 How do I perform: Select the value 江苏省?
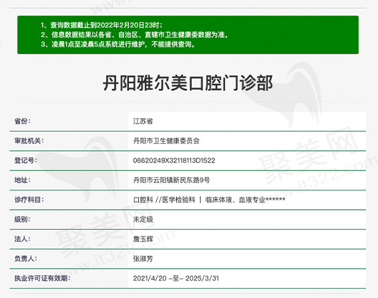(x=143, y=122)
